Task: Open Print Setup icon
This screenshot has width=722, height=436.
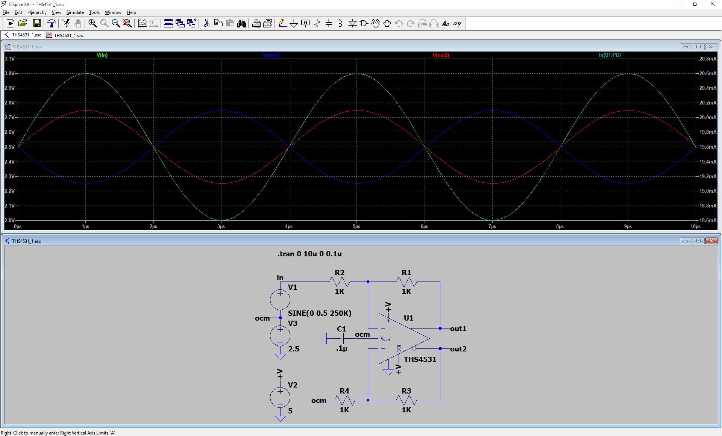Action: tap(268, 24)
